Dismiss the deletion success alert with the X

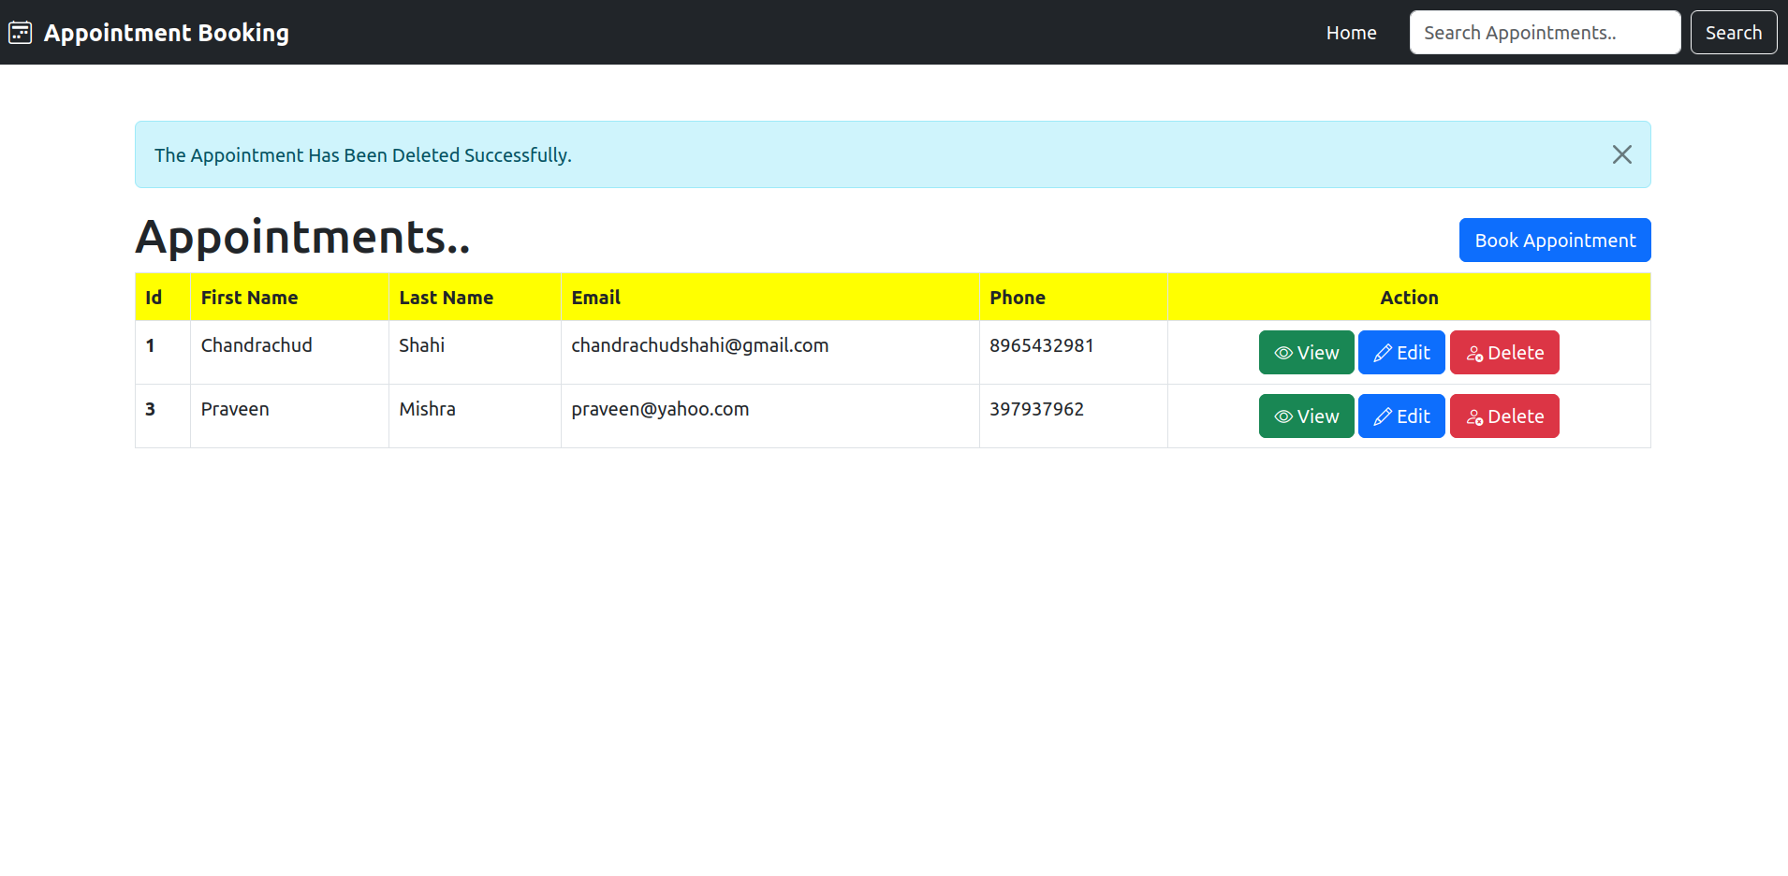click(x=1621, y=154)
